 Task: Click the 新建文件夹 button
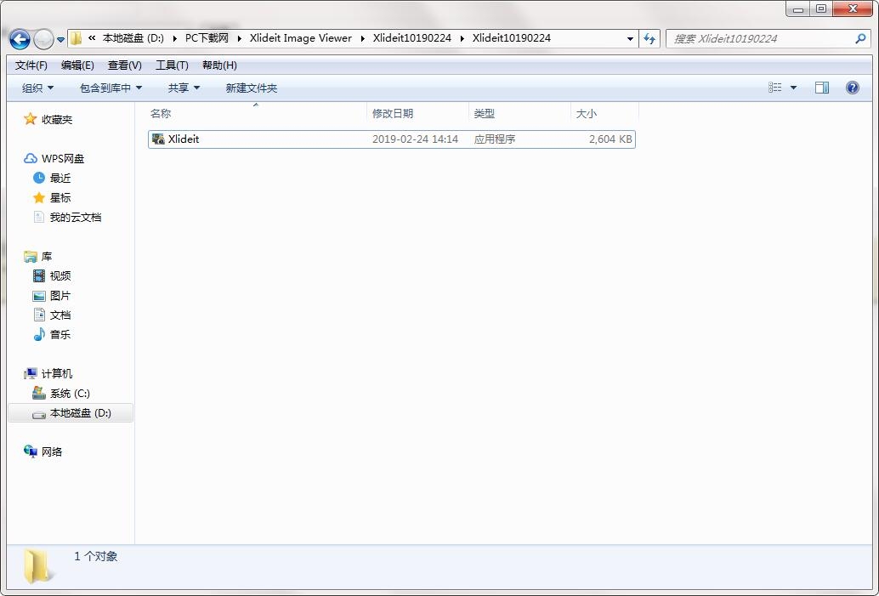251,88
